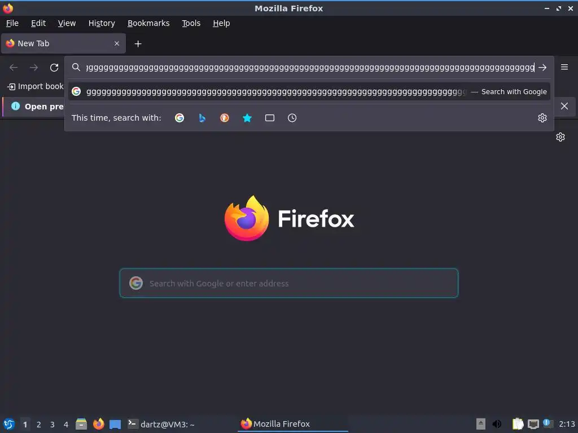Image resolution: width=578 pixels, height=433 pixels.
Task: Open the Help menu
Action: pos(221,23)
